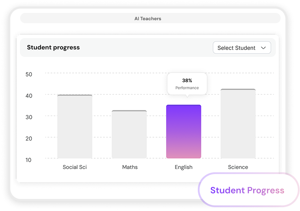Click the 50 value on y-axis
The height and width of the screenshot is (211, 300).
29,74
